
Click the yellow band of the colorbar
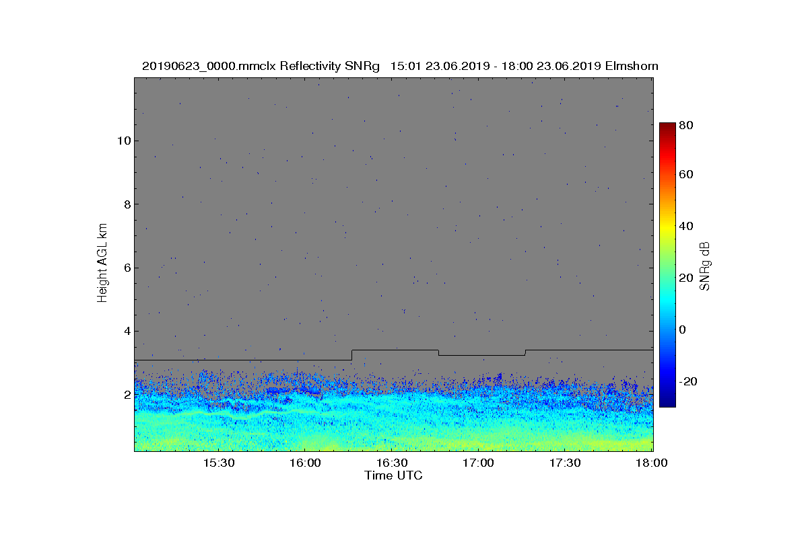[x=667, y=229]
